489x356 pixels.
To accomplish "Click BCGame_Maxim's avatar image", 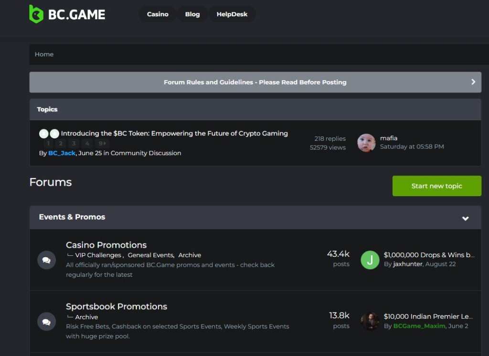I will [370, 321].
